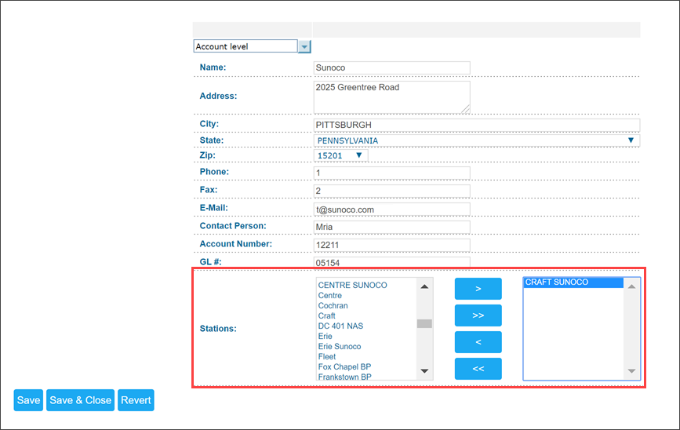
Task: Click the GL # field 05154
Action: 391,262
